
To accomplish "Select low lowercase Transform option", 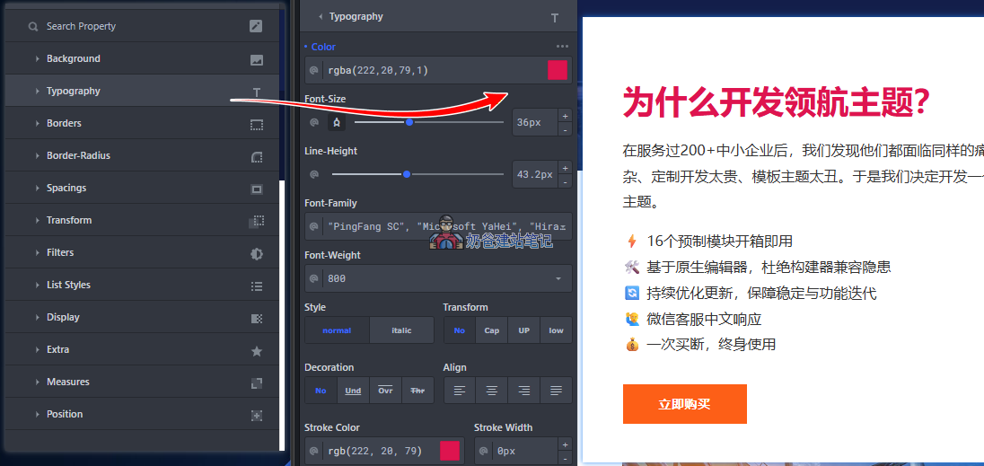I will click(556, 330).
